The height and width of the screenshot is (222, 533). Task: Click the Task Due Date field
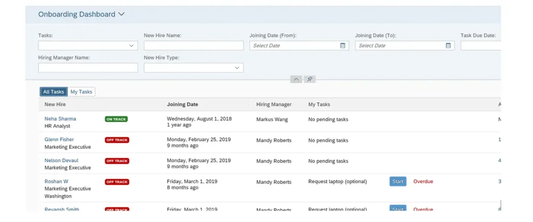480,46
